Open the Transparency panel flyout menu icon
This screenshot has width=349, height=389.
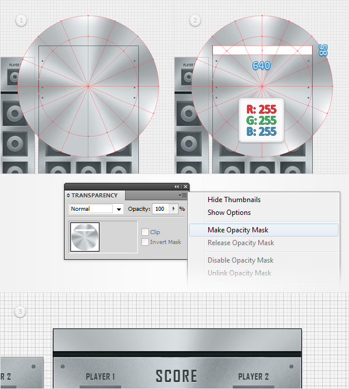[x=183, y=196]
